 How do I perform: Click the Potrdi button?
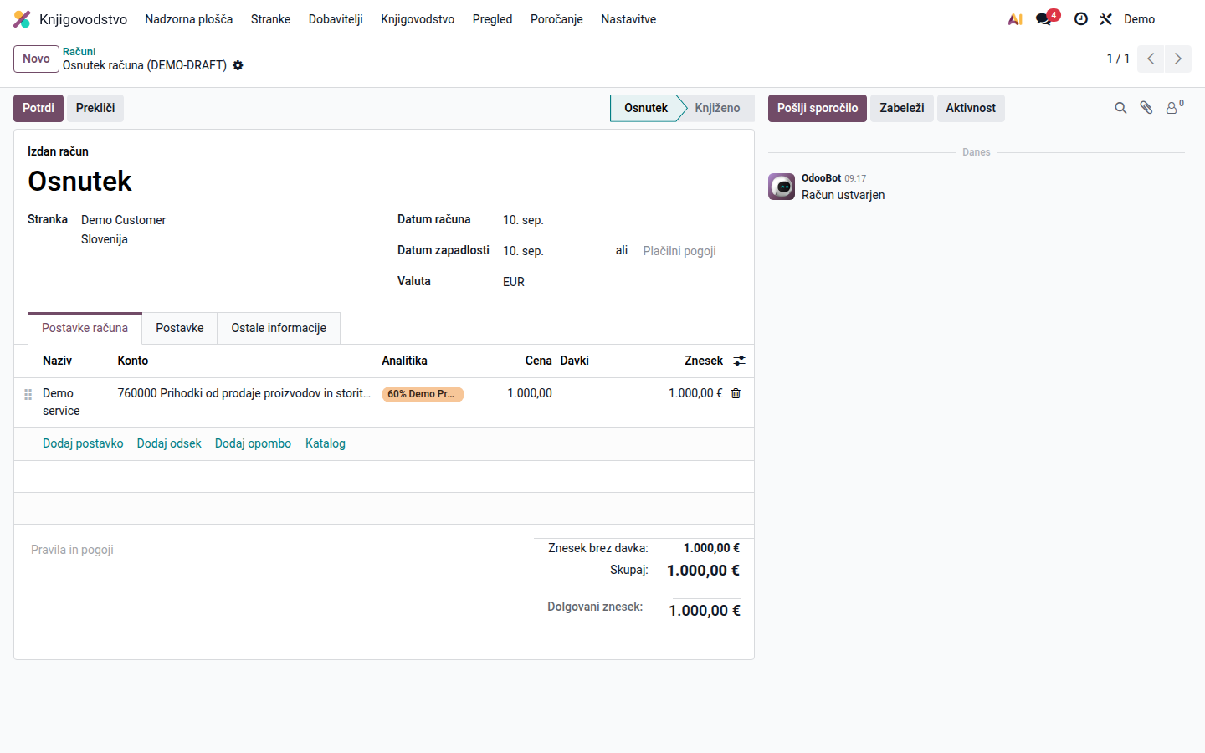click(38, 108)
